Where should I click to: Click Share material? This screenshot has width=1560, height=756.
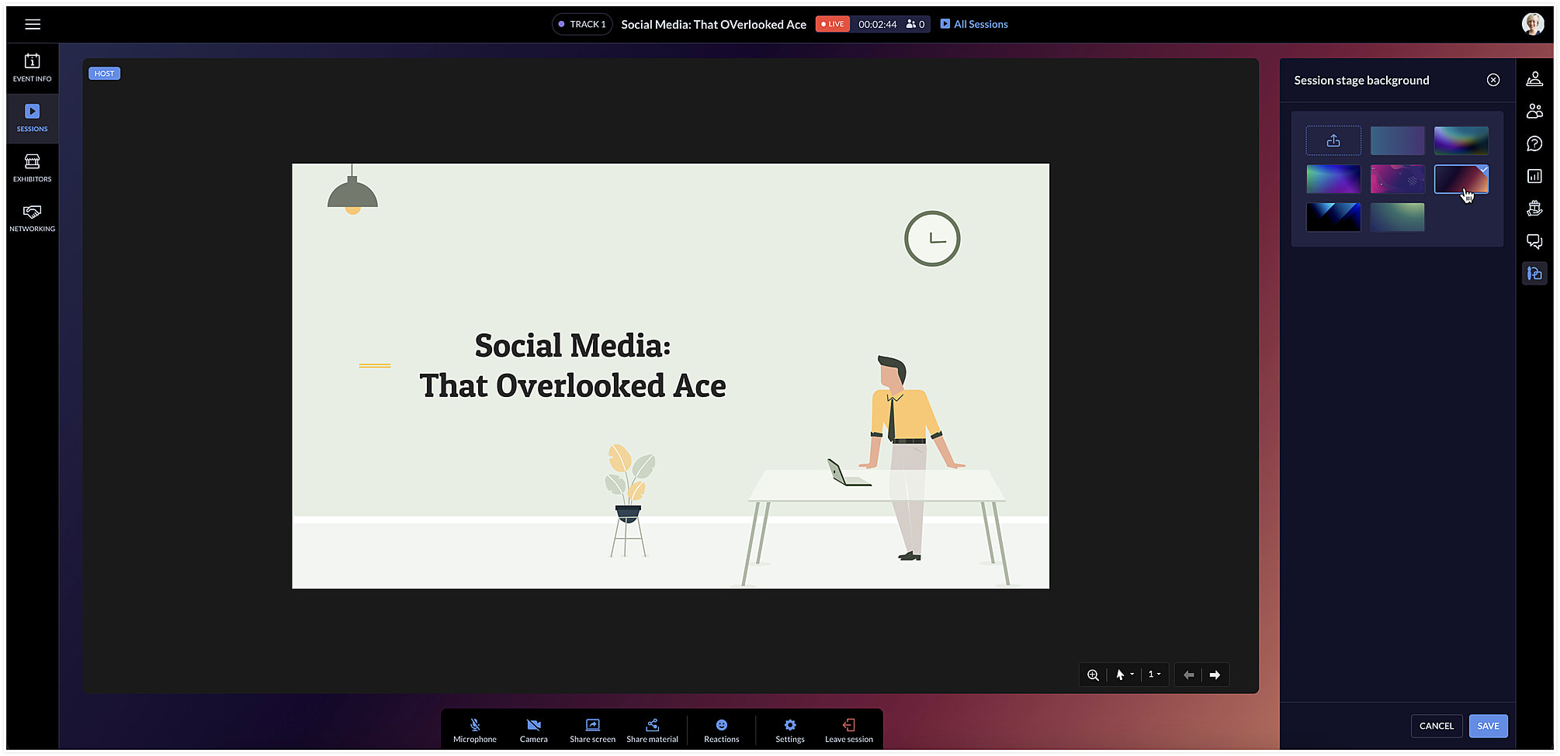(653, 730)
